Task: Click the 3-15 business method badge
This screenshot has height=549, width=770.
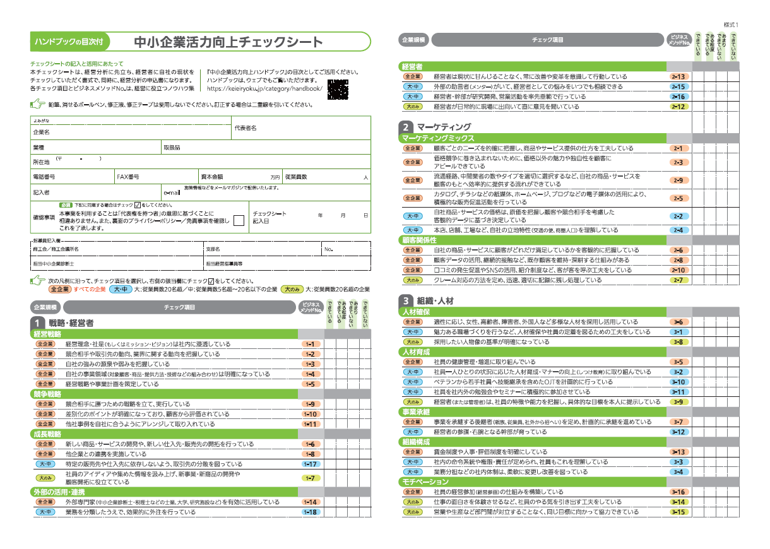Action: [x=678, y=512]
